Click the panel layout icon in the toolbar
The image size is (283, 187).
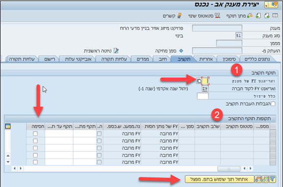pos(275,16)
